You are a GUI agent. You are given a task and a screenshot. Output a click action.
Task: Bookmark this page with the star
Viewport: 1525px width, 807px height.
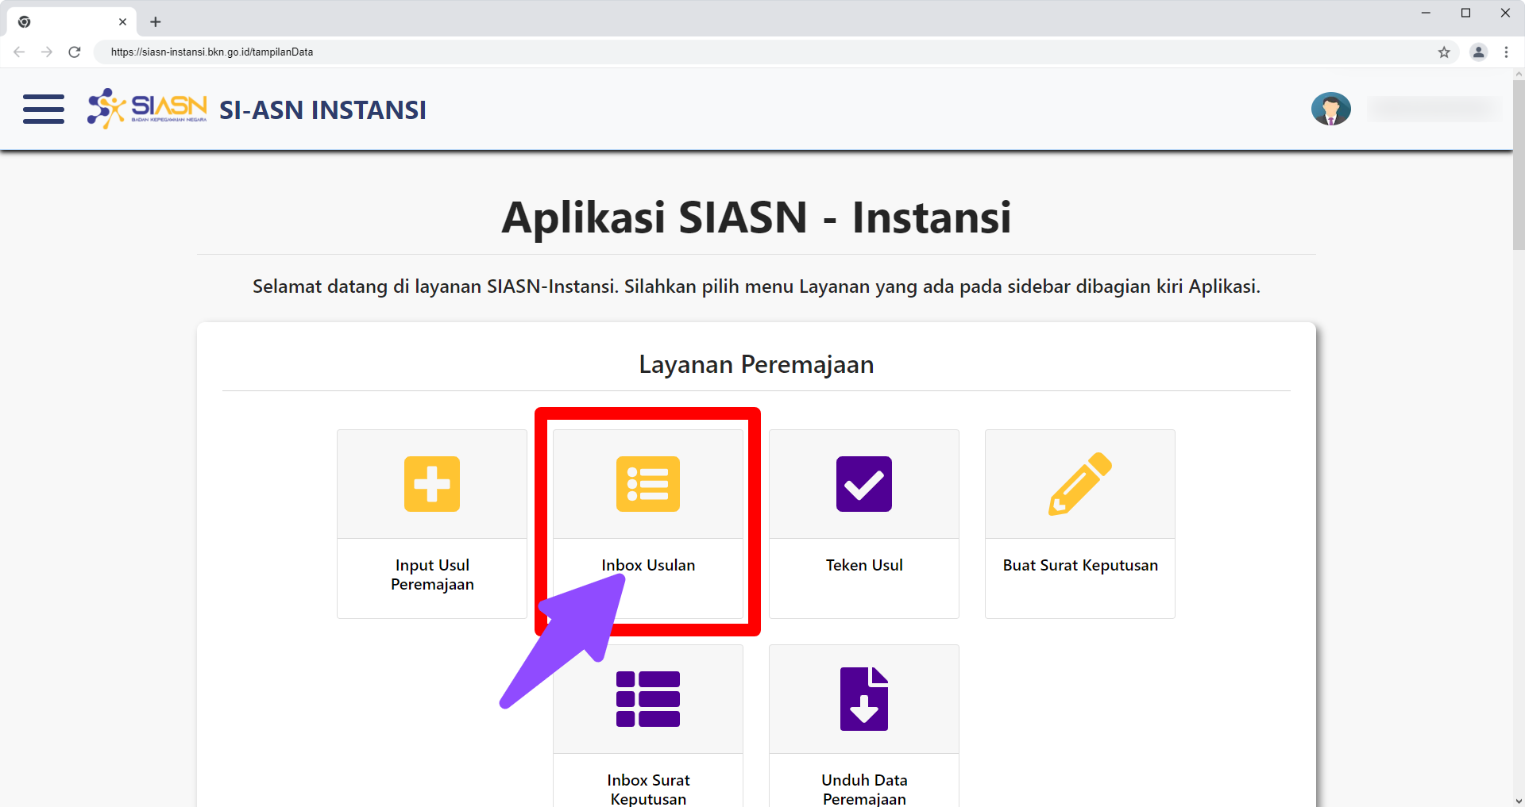(x=1444, y=52)
